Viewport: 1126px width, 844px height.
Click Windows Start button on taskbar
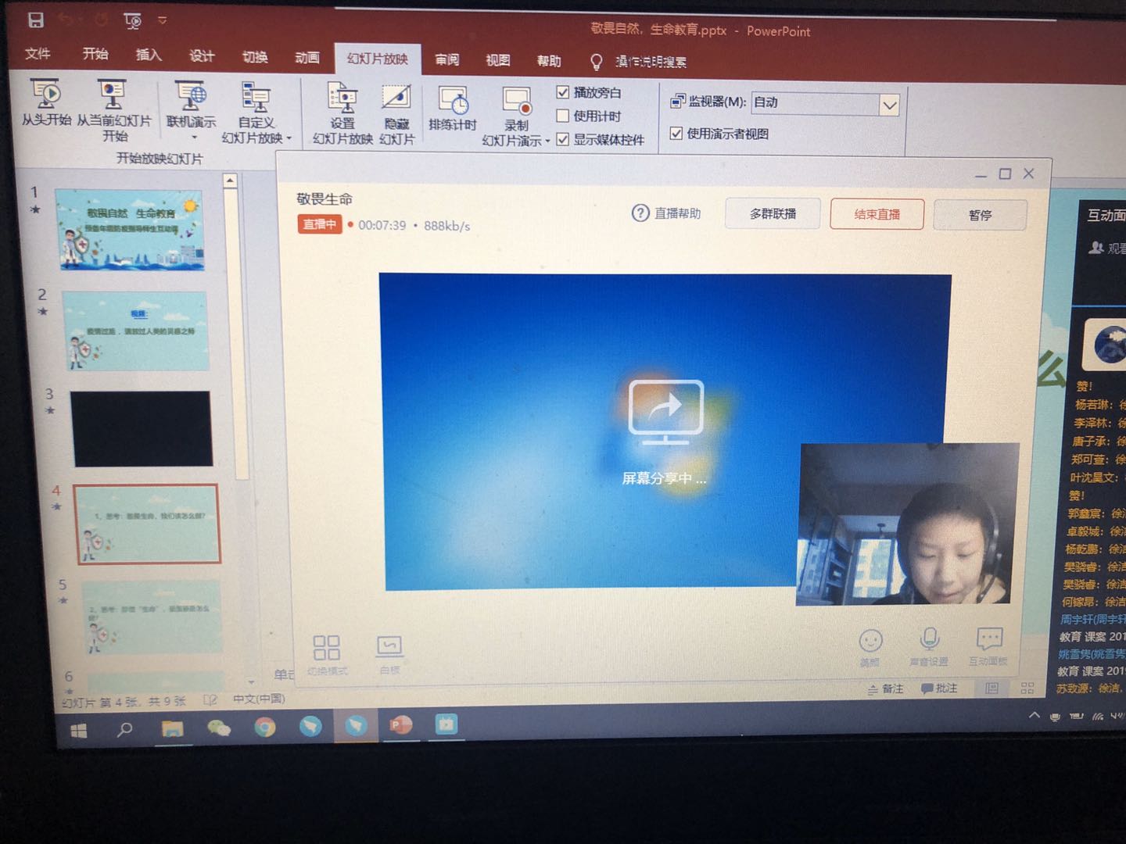pyautogui.click(x=79, y=730)
